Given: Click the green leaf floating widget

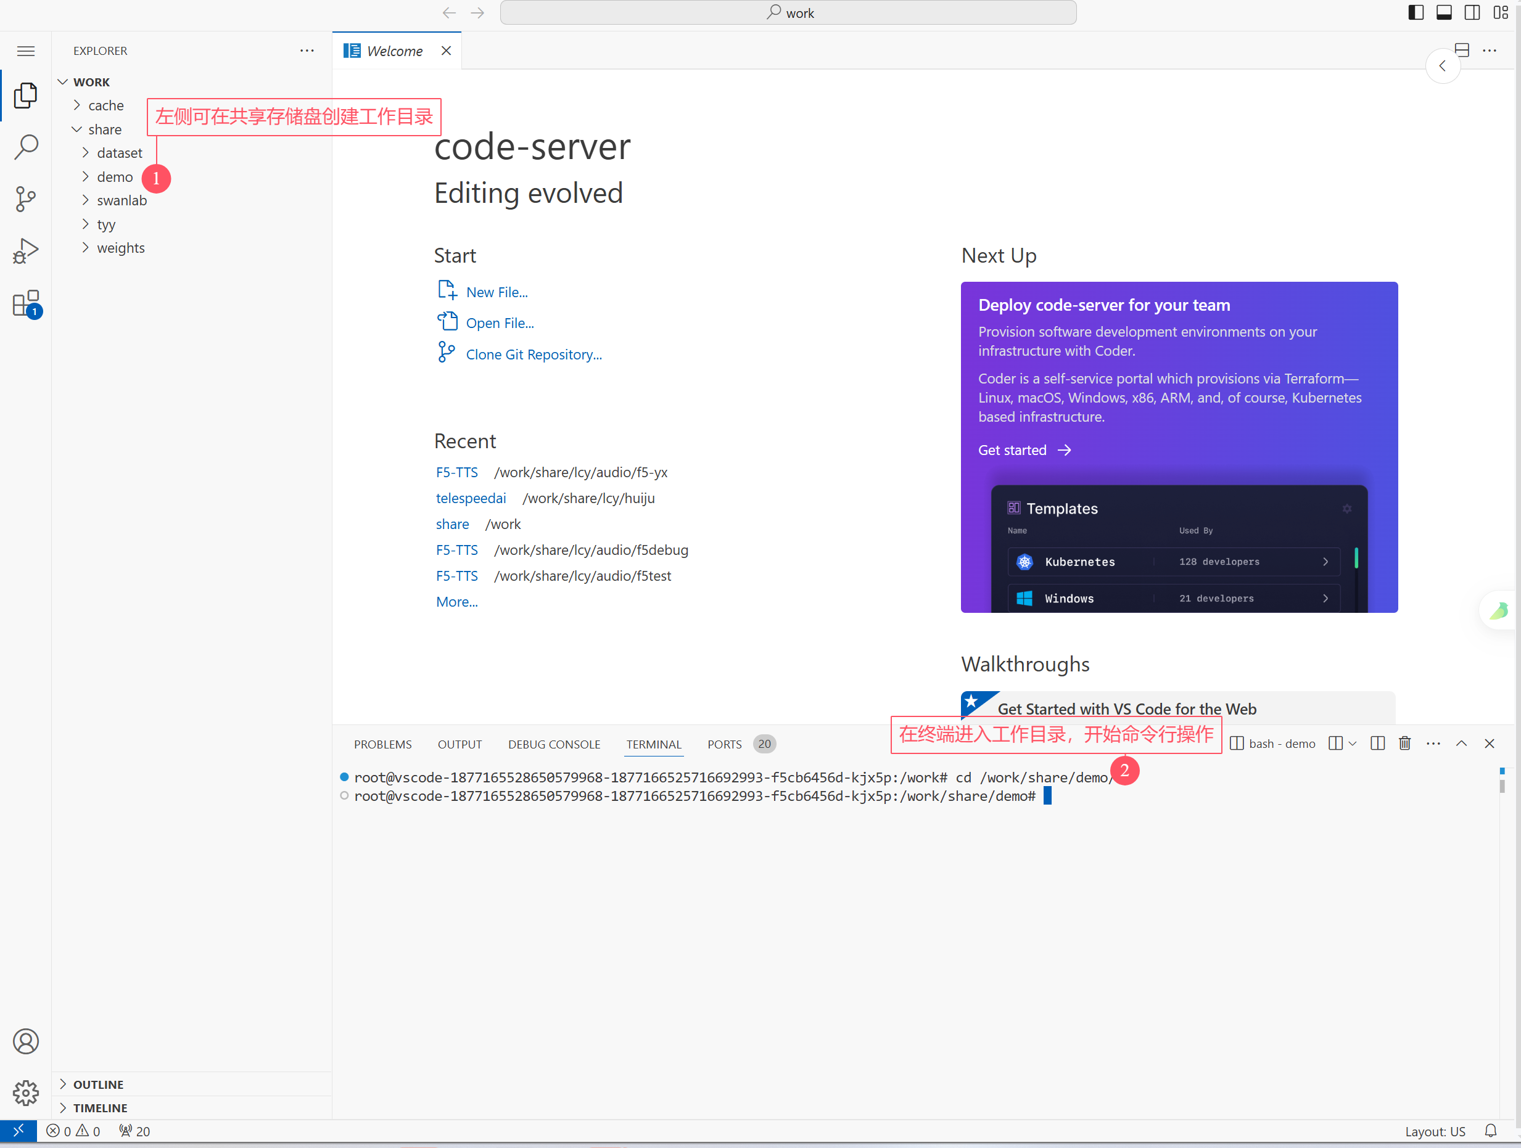Looking at the screenshot, I should (1499, 610).
